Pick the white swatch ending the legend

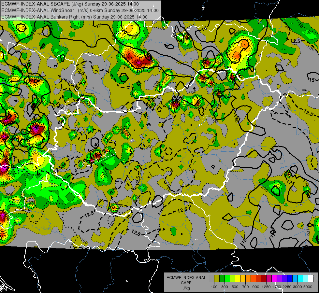click(311, 279)
